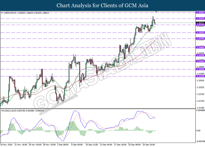
Task: Click the 3 Dec 08:00 time label
Action: pos(63,145)
